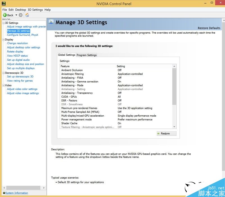Select Antialiasing - Gamma correction row
Image resolution: width=225 pixels, height=197 pixels.
[x=116, y=82]
